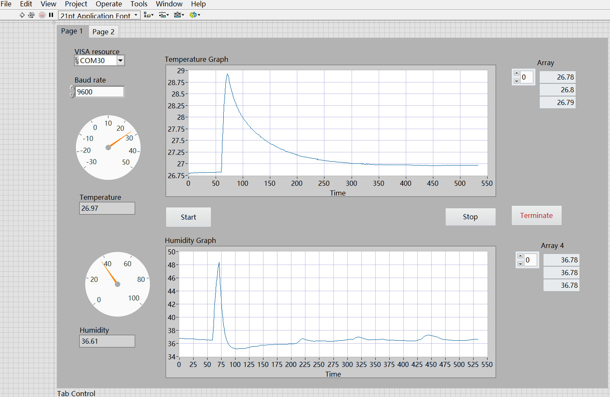Open the Distribute Objects toolbar menu
Screen dimensions: 610x397
[x=164, y=15]
